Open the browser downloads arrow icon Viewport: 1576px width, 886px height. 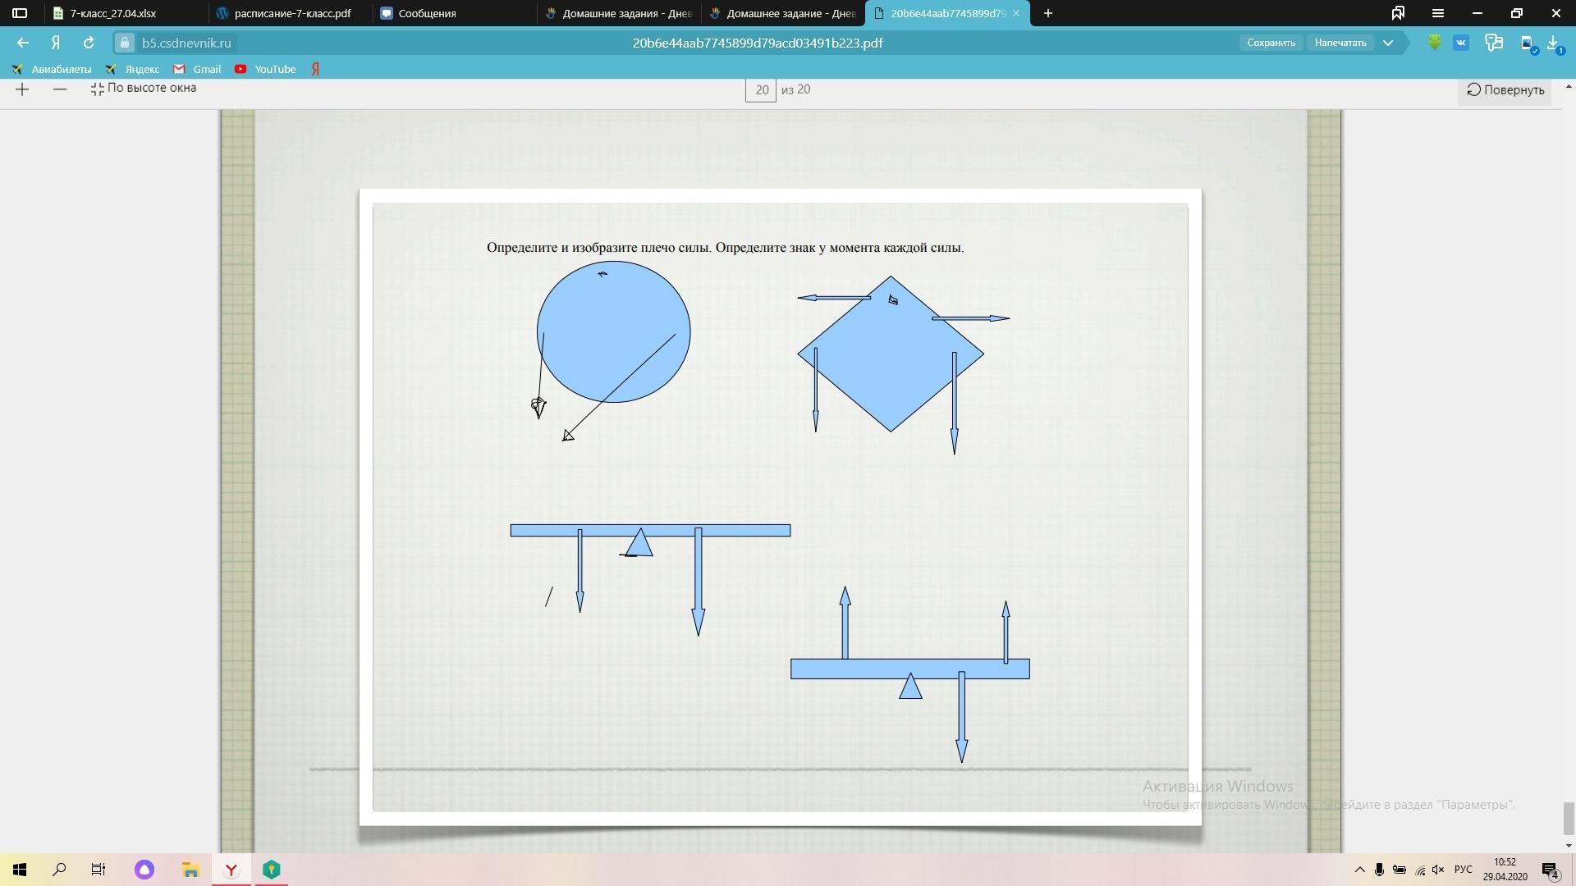[1554, 43]
